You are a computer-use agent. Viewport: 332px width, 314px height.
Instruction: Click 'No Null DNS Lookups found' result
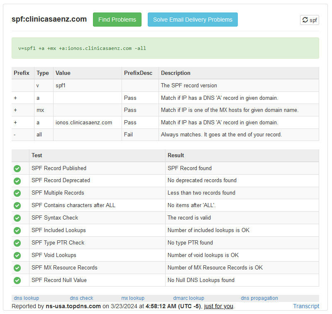click(x=201, y=280)
